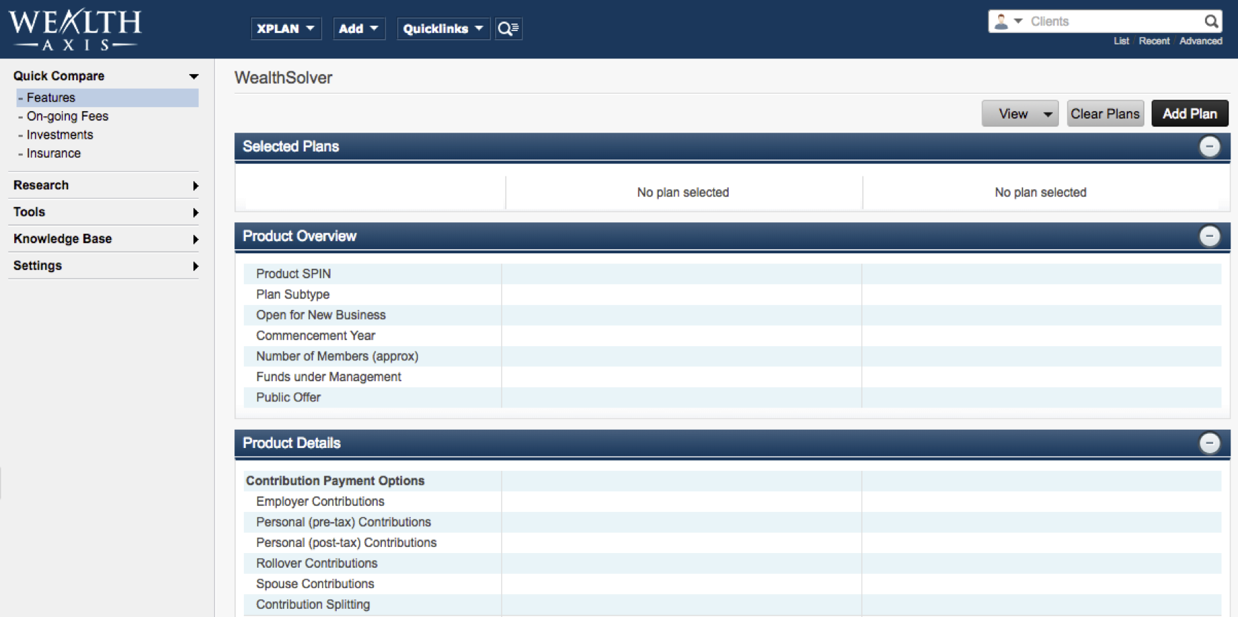1238x617 pixels.
Task: Open the View dropdown
Action: [x=1020, y=114]
